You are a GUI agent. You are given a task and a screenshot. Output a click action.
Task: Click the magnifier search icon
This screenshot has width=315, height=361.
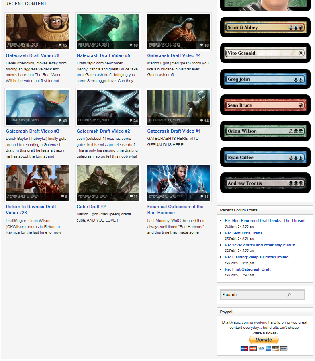289,295
